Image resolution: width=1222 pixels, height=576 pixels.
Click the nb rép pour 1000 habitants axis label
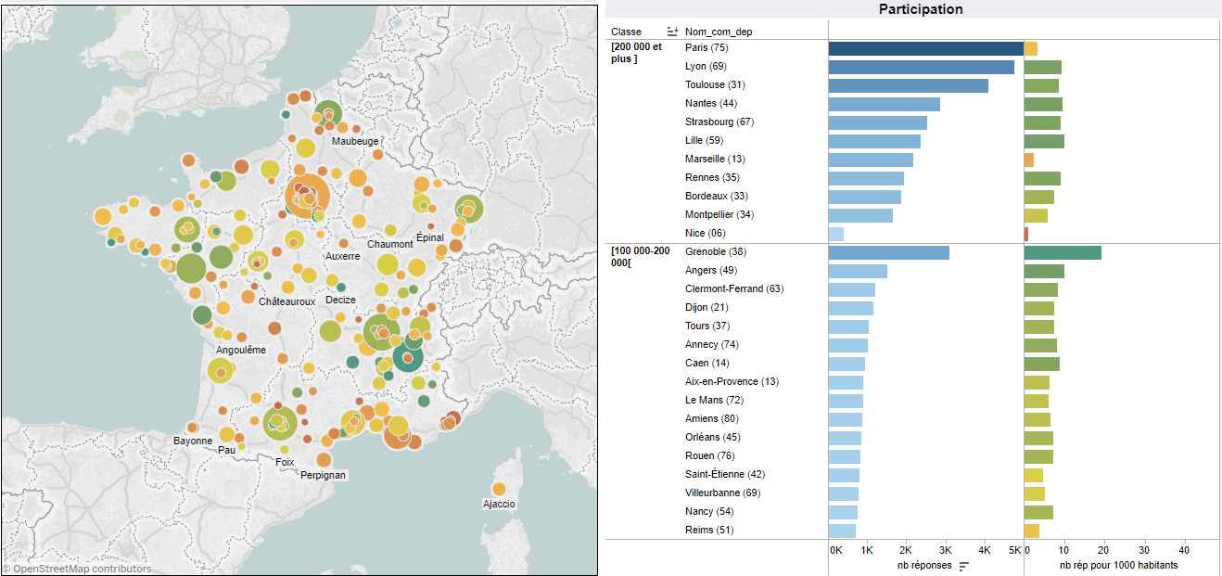[1118, 565]
